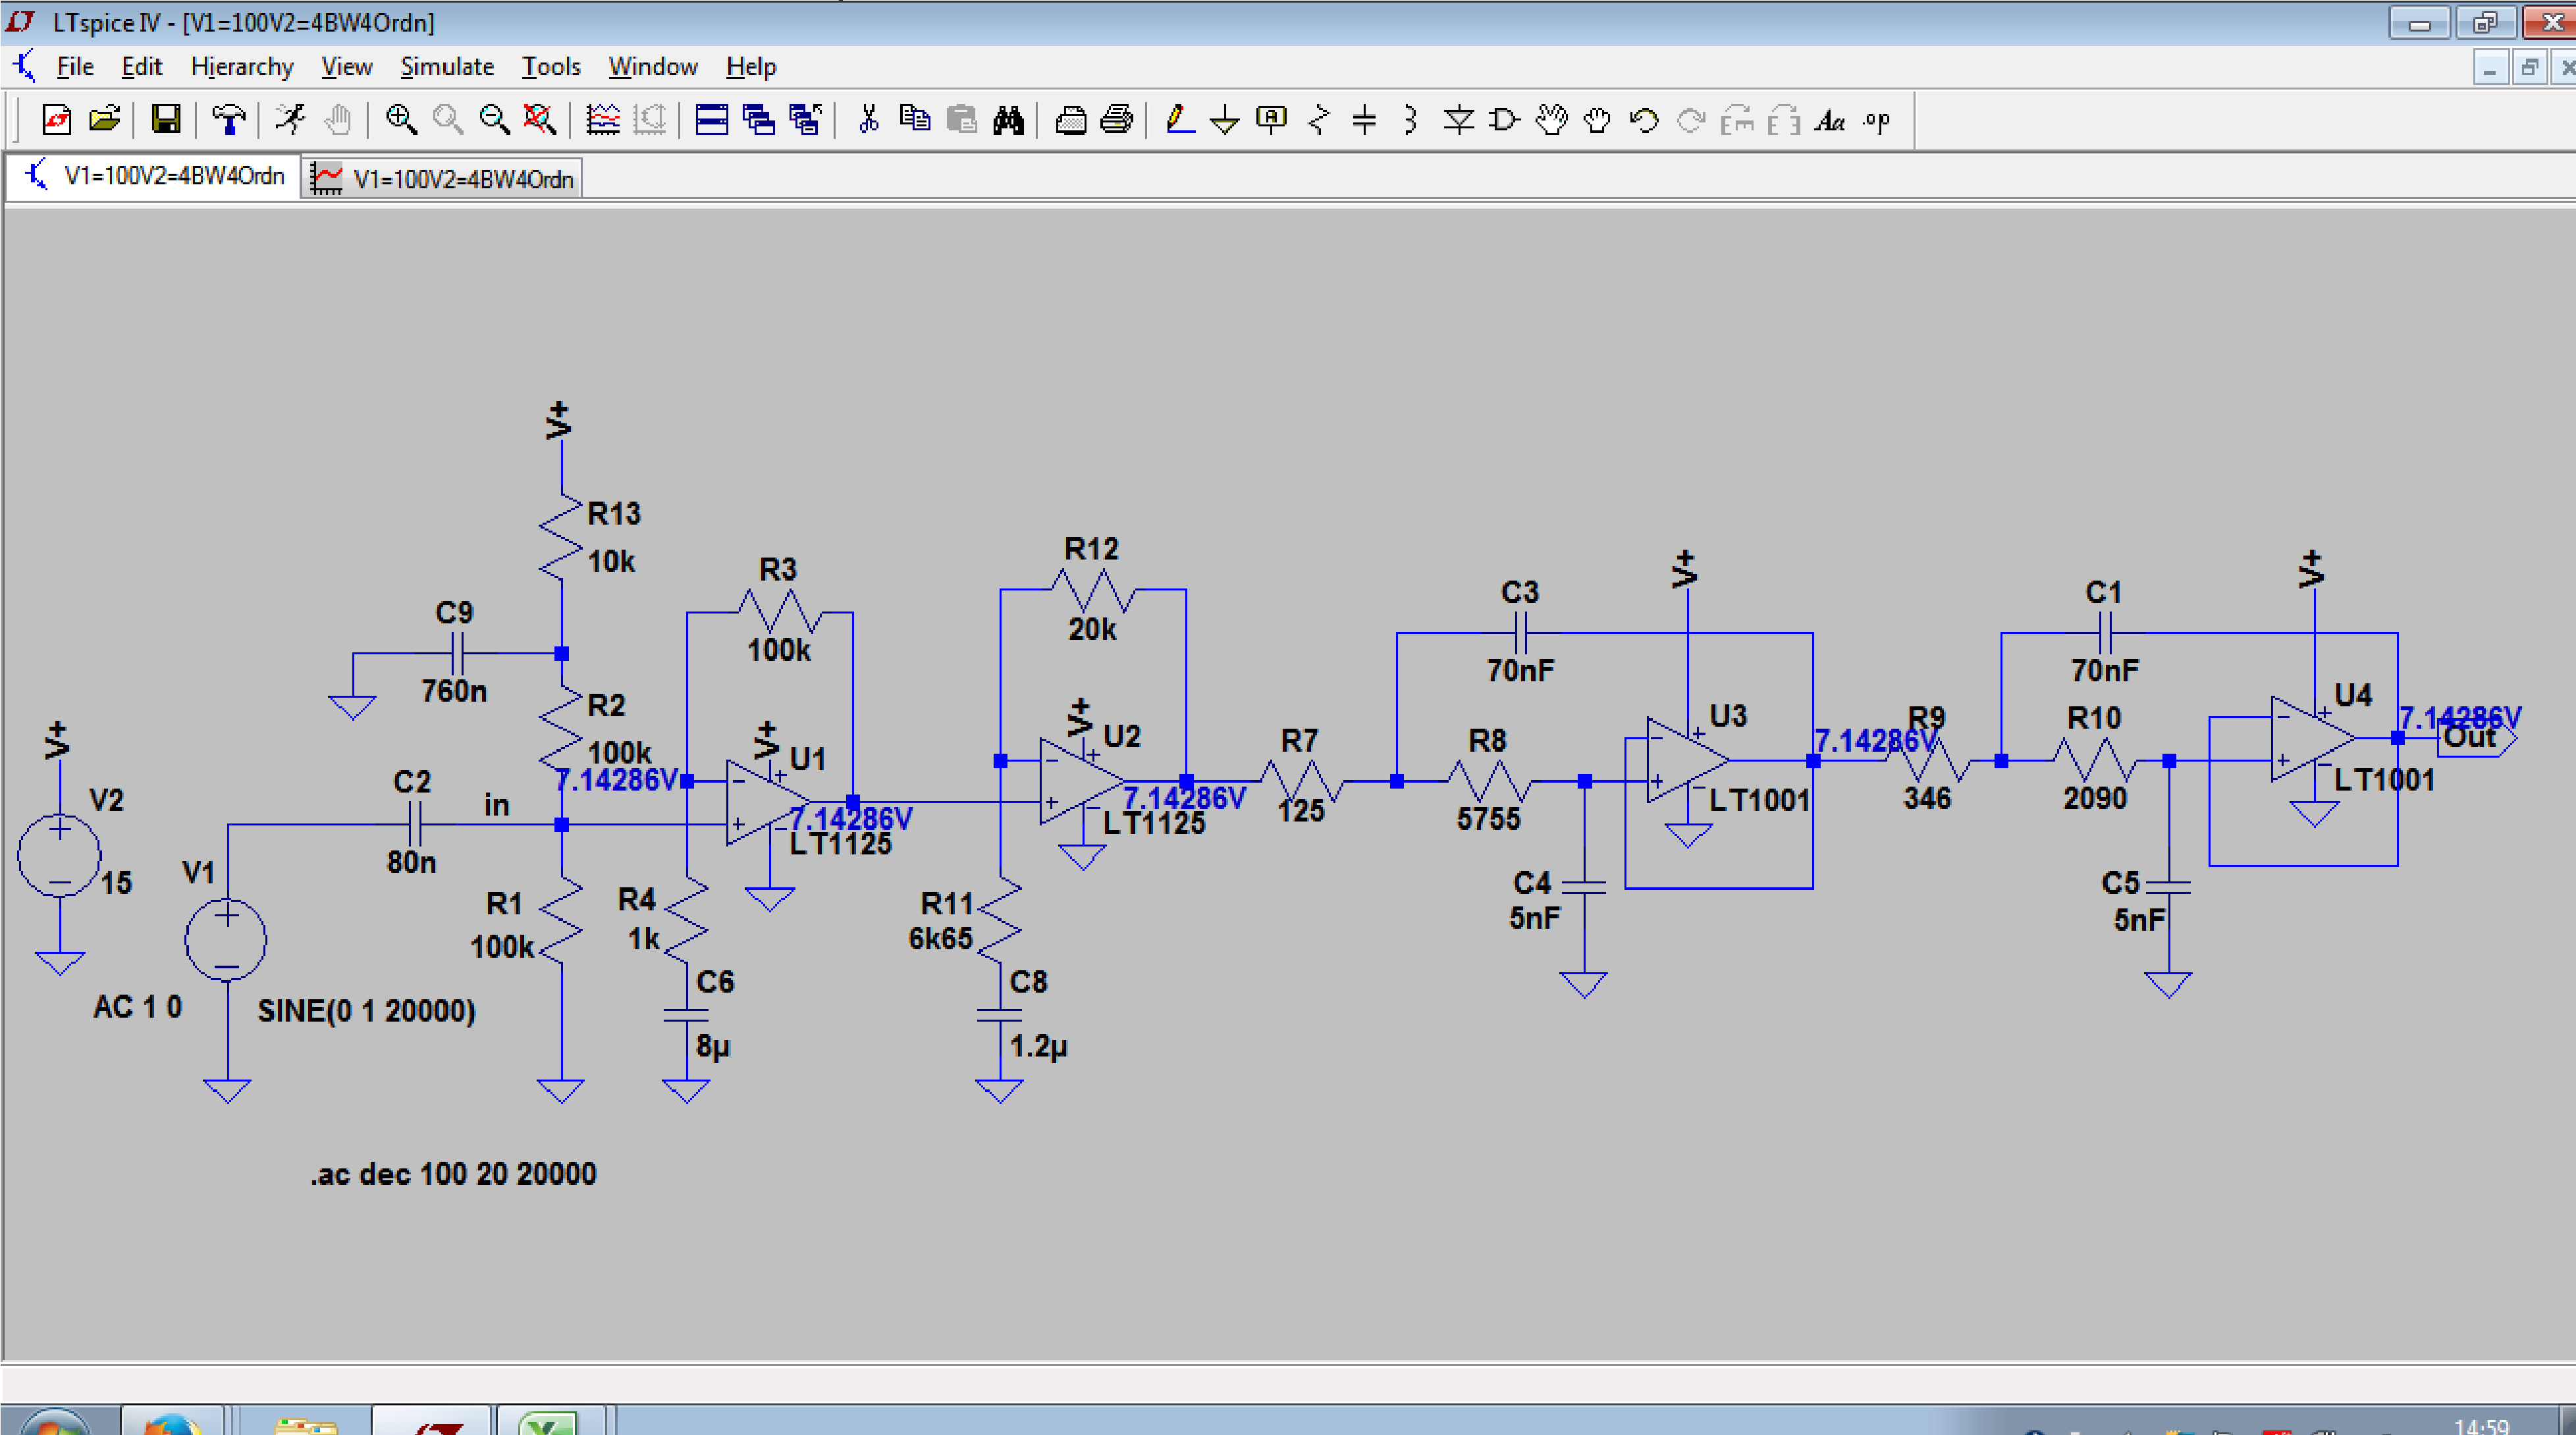Click the V2 voltage source symbol
2576x1435 pixels.
59,855
